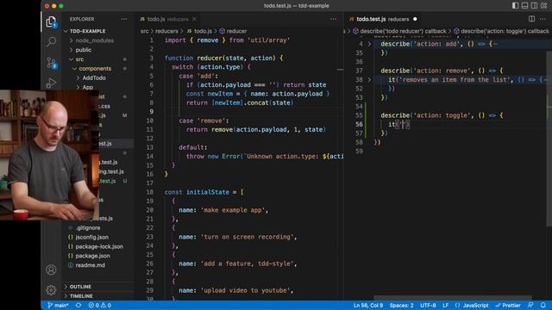Click right editor vertical scrollbar
This screenshot has height=310, width=552.
pyautogui.click(x=549, y=139)
